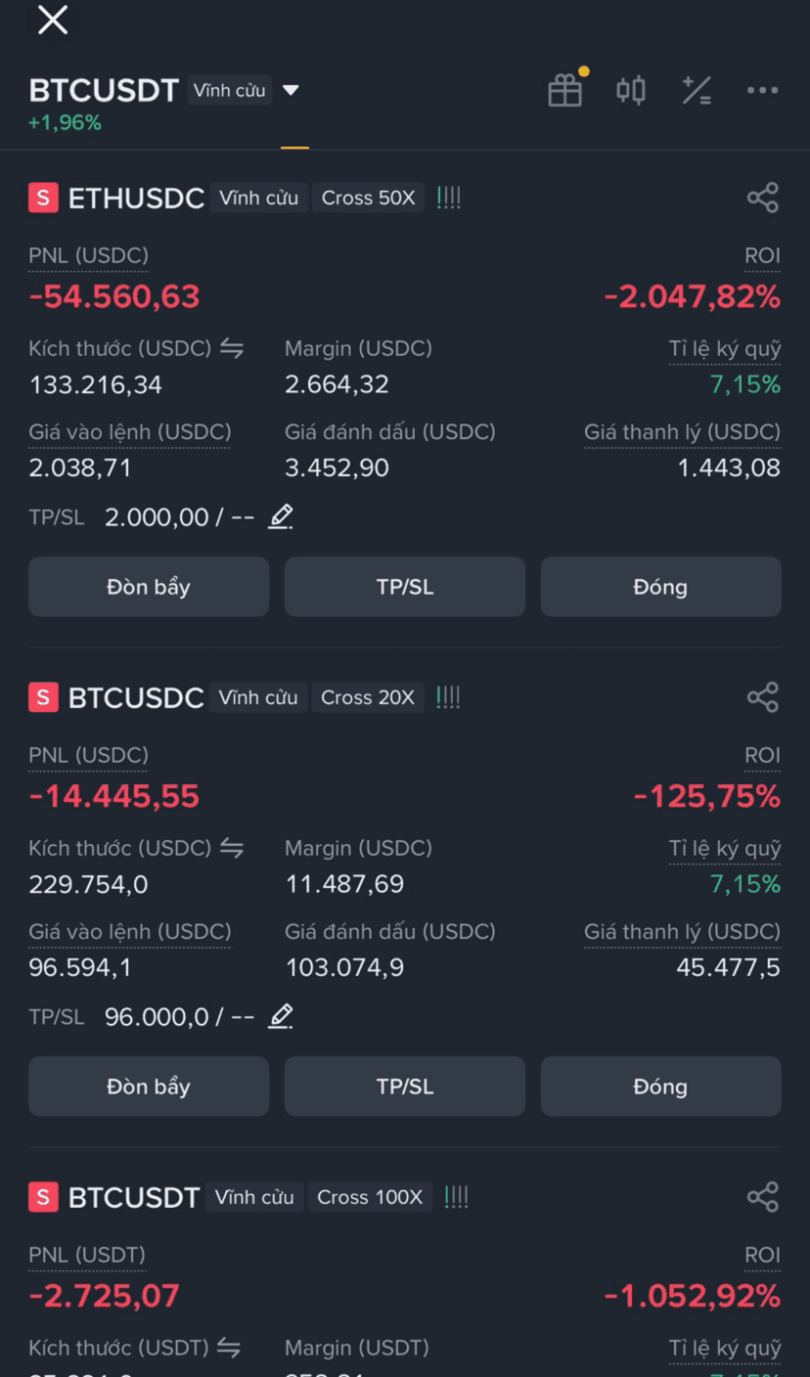Tap TP/SL button under BTCUSDC position

click(405, 1087)
